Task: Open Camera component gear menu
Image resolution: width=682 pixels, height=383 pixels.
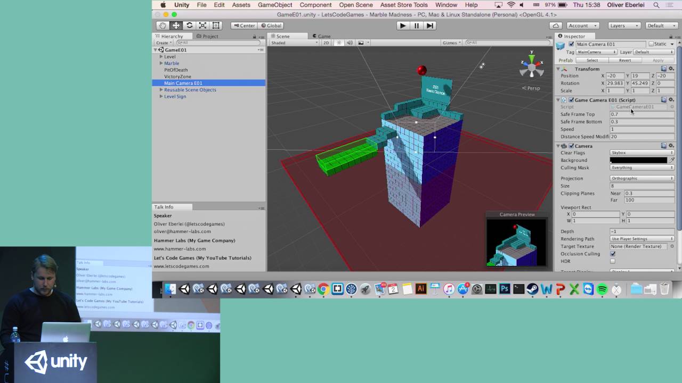Action: pos(671,146)
